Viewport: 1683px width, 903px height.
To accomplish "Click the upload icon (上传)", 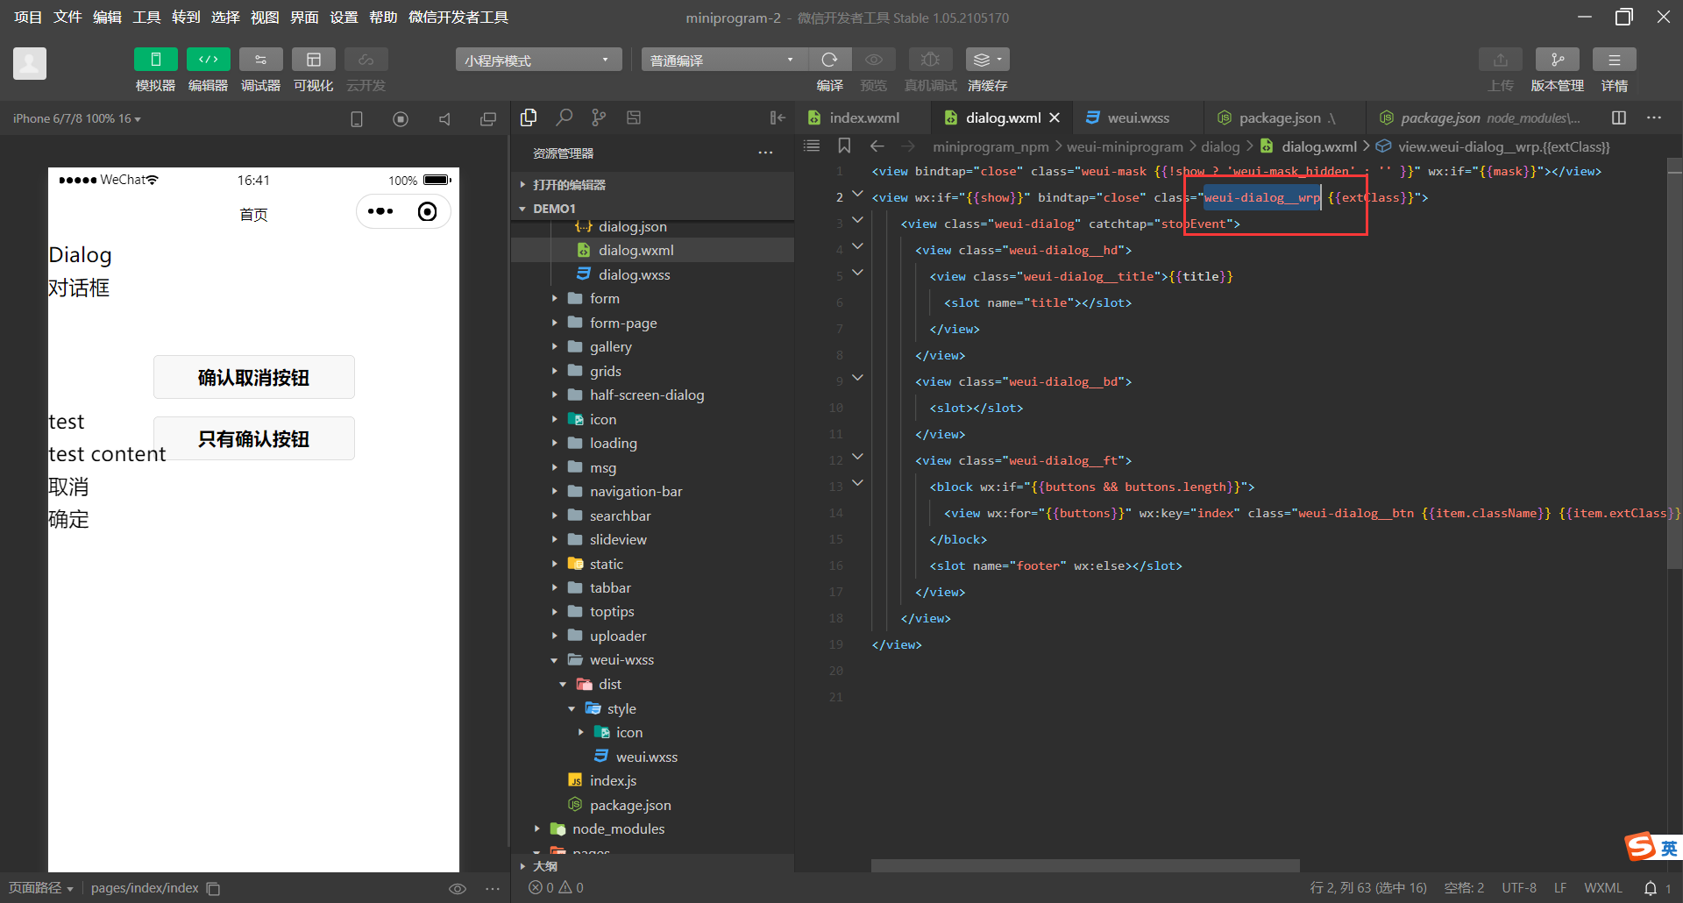I will [1501, 60].
